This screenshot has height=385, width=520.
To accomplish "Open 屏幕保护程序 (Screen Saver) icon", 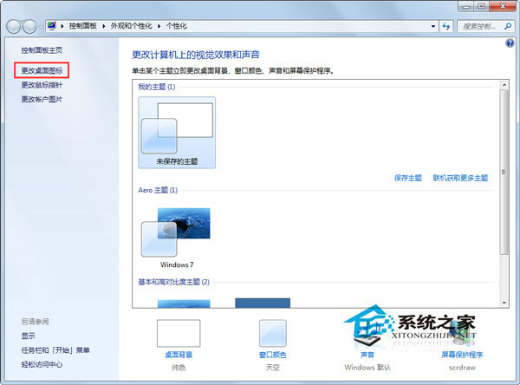I will point(462,334).
